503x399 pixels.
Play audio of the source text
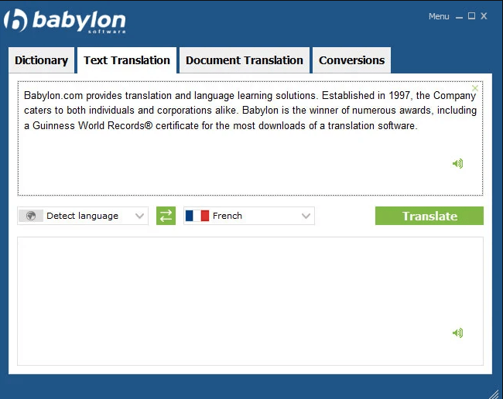458,163
